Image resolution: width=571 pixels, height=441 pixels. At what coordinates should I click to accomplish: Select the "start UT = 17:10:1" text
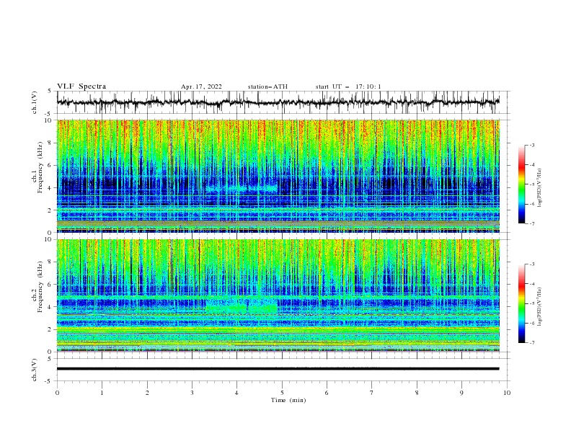tap(348, 86)
